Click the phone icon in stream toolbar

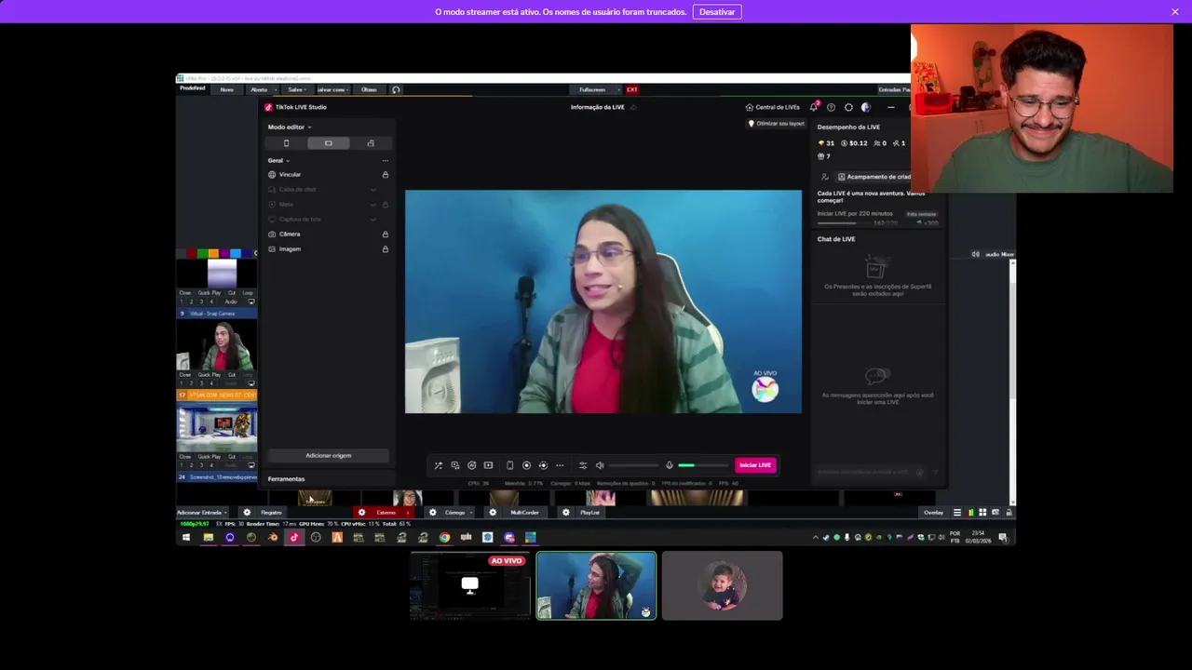509,465
